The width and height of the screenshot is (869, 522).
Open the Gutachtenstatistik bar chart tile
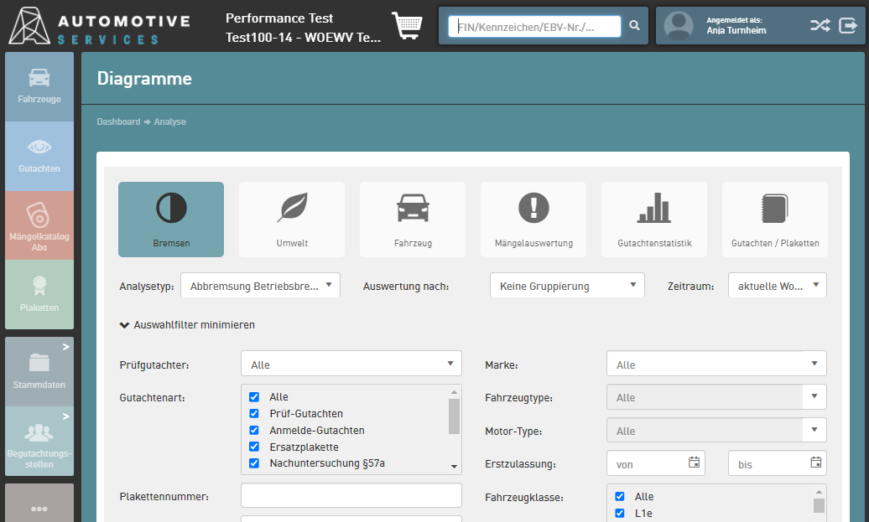pyautogui.click(x=653, y=219)
